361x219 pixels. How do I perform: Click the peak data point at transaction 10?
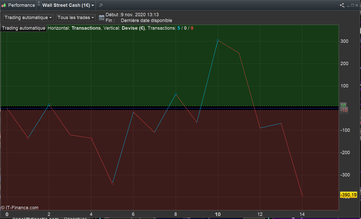[218, 40]
